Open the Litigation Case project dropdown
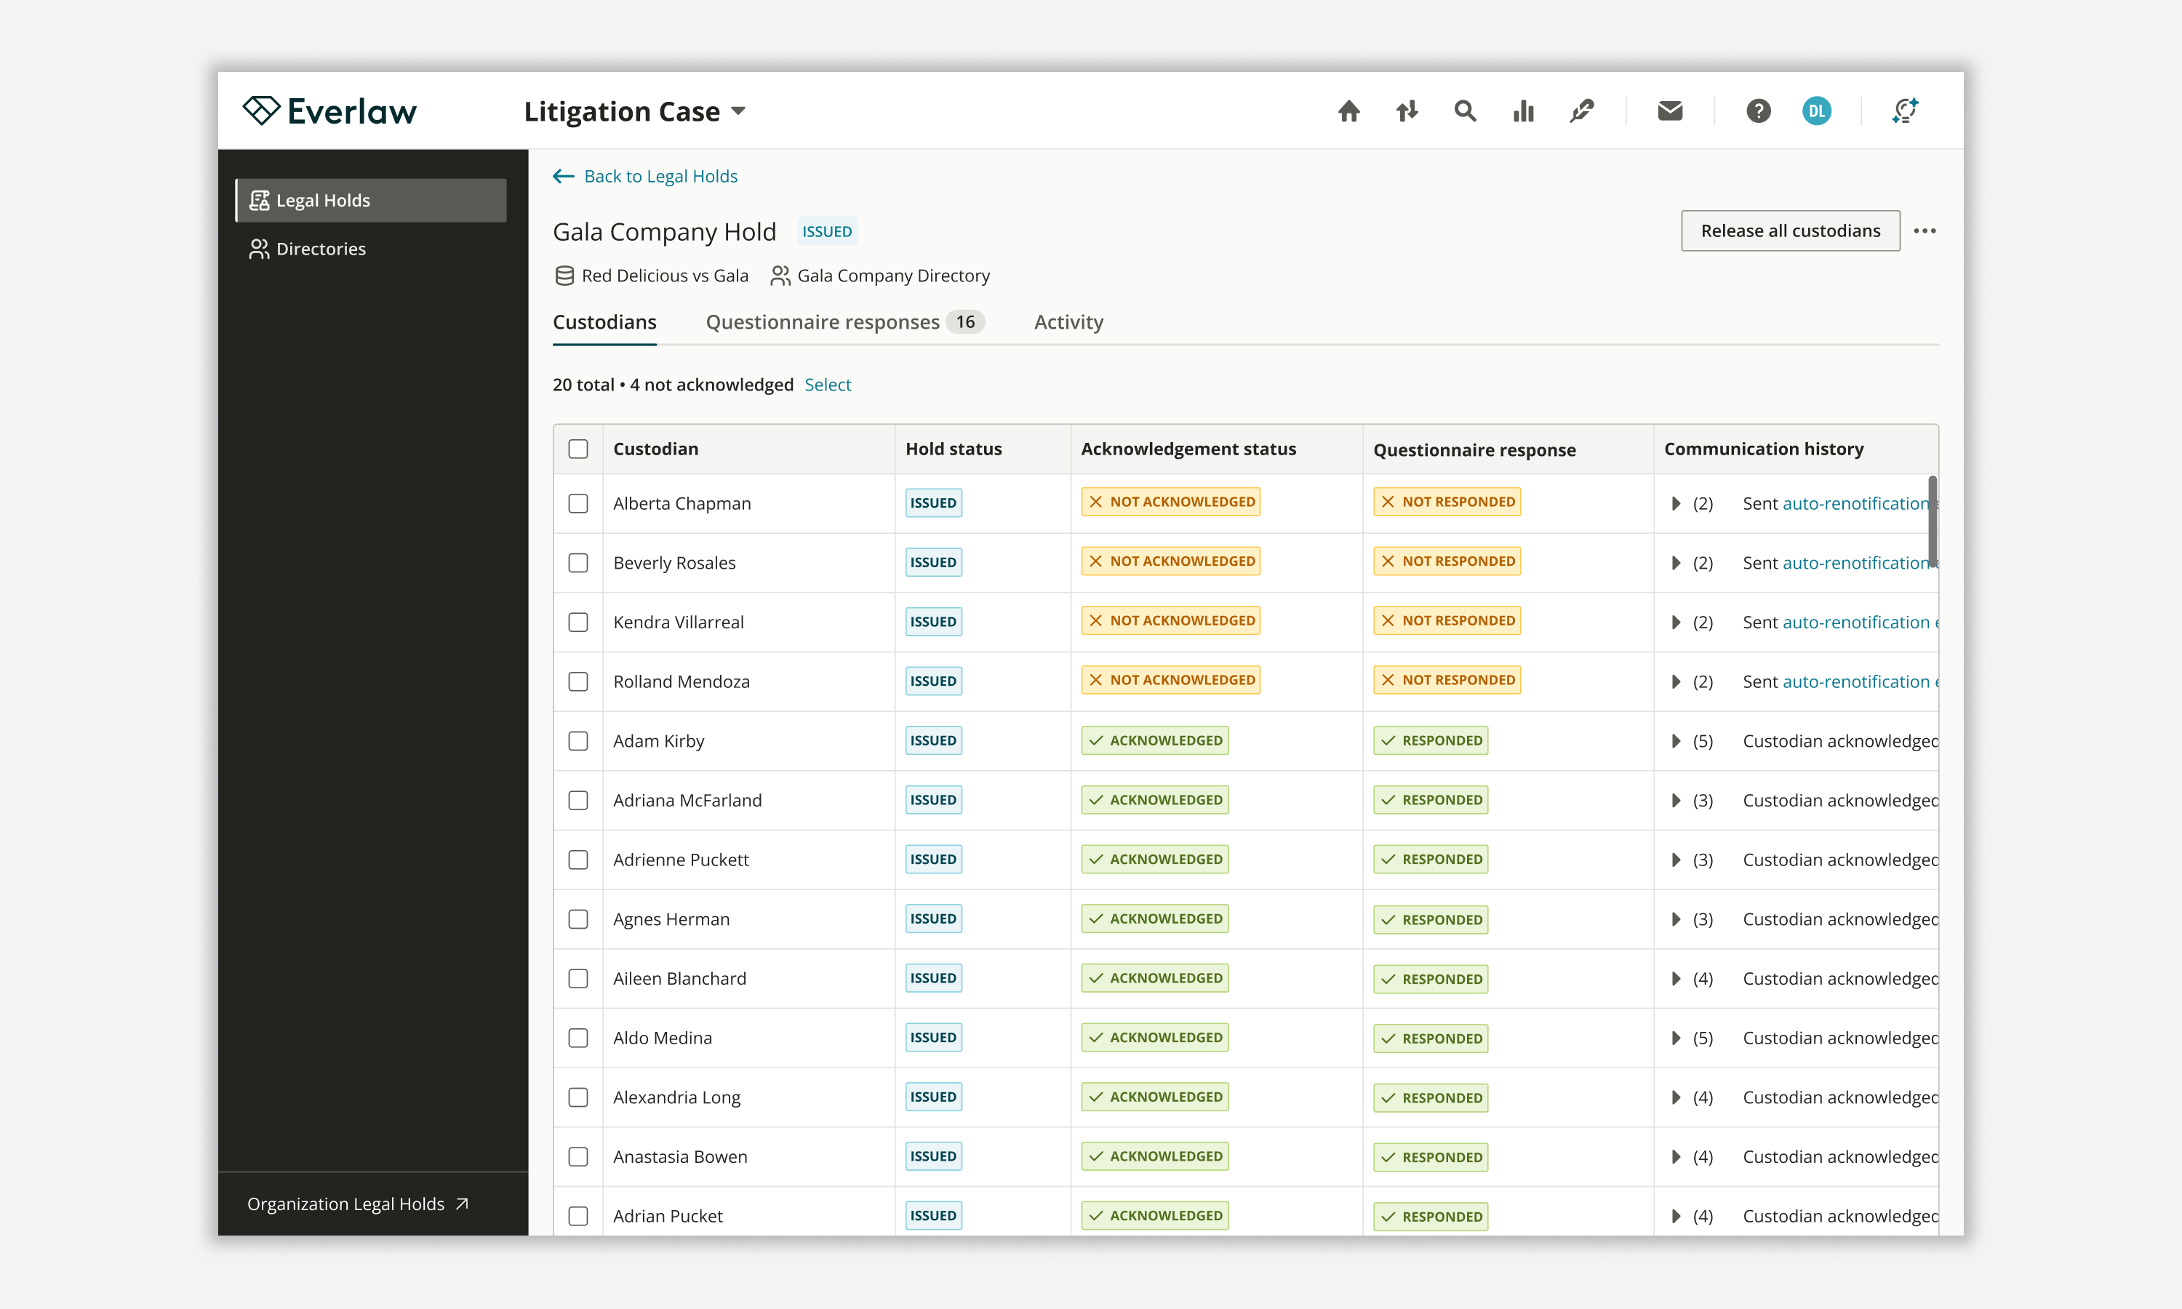This screenshot has height=1309, width=2182. (635, 112)
